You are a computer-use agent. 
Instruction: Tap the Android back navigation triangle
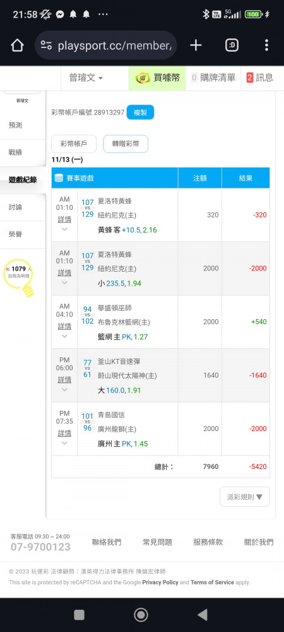point(203,615)
